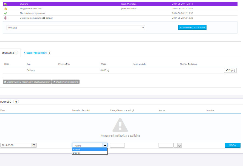Click the 2014-06-29 11:24:11 timestamp
243x166 pixels.
pyautogui.click(x=182, y=4)
